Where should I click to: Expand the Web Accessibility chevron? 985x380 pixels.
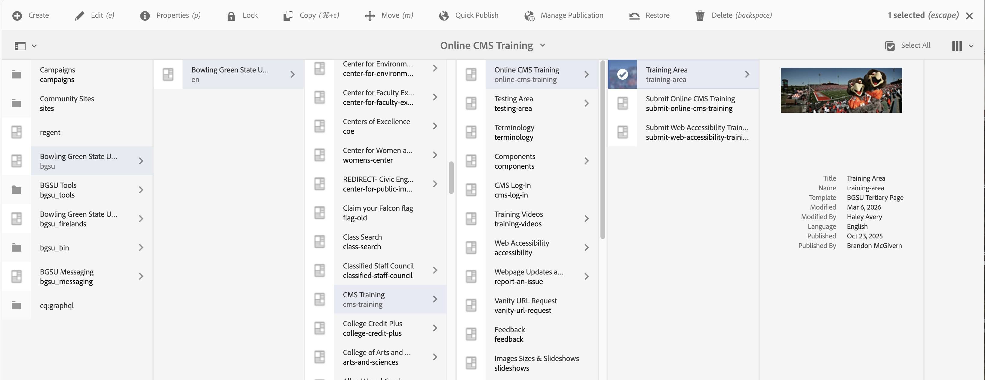pos(587,247)
